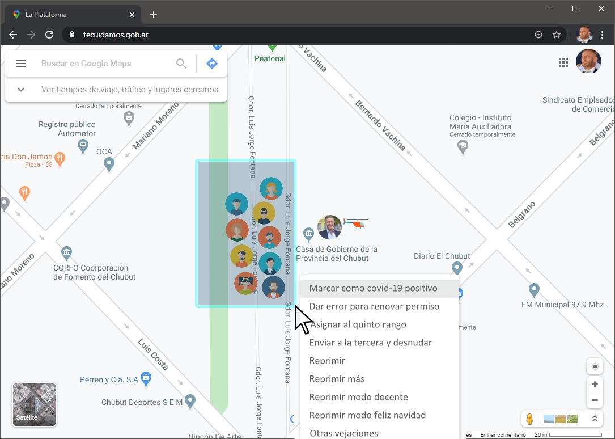Open the Chrome three-dot menu

click(x=603, y=35)
